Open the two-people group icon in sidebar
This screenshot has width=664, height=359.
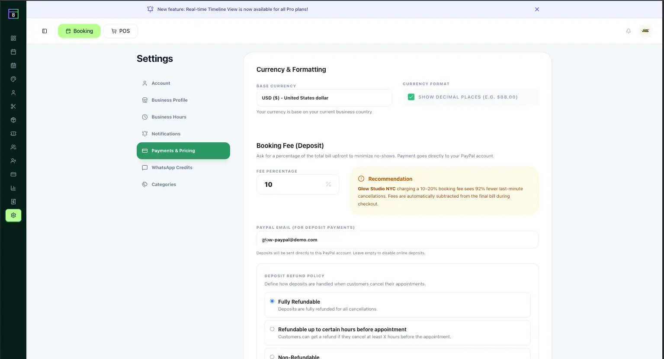pos(13,147)
